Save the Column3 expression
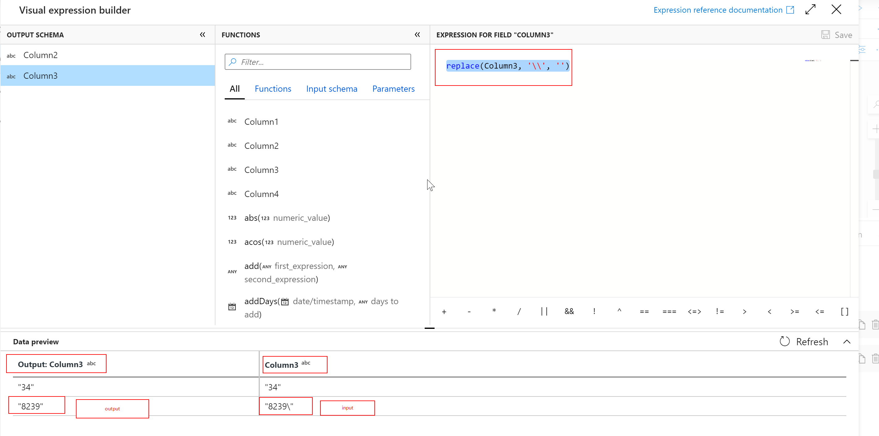879x436 pixels. point(837,35)
